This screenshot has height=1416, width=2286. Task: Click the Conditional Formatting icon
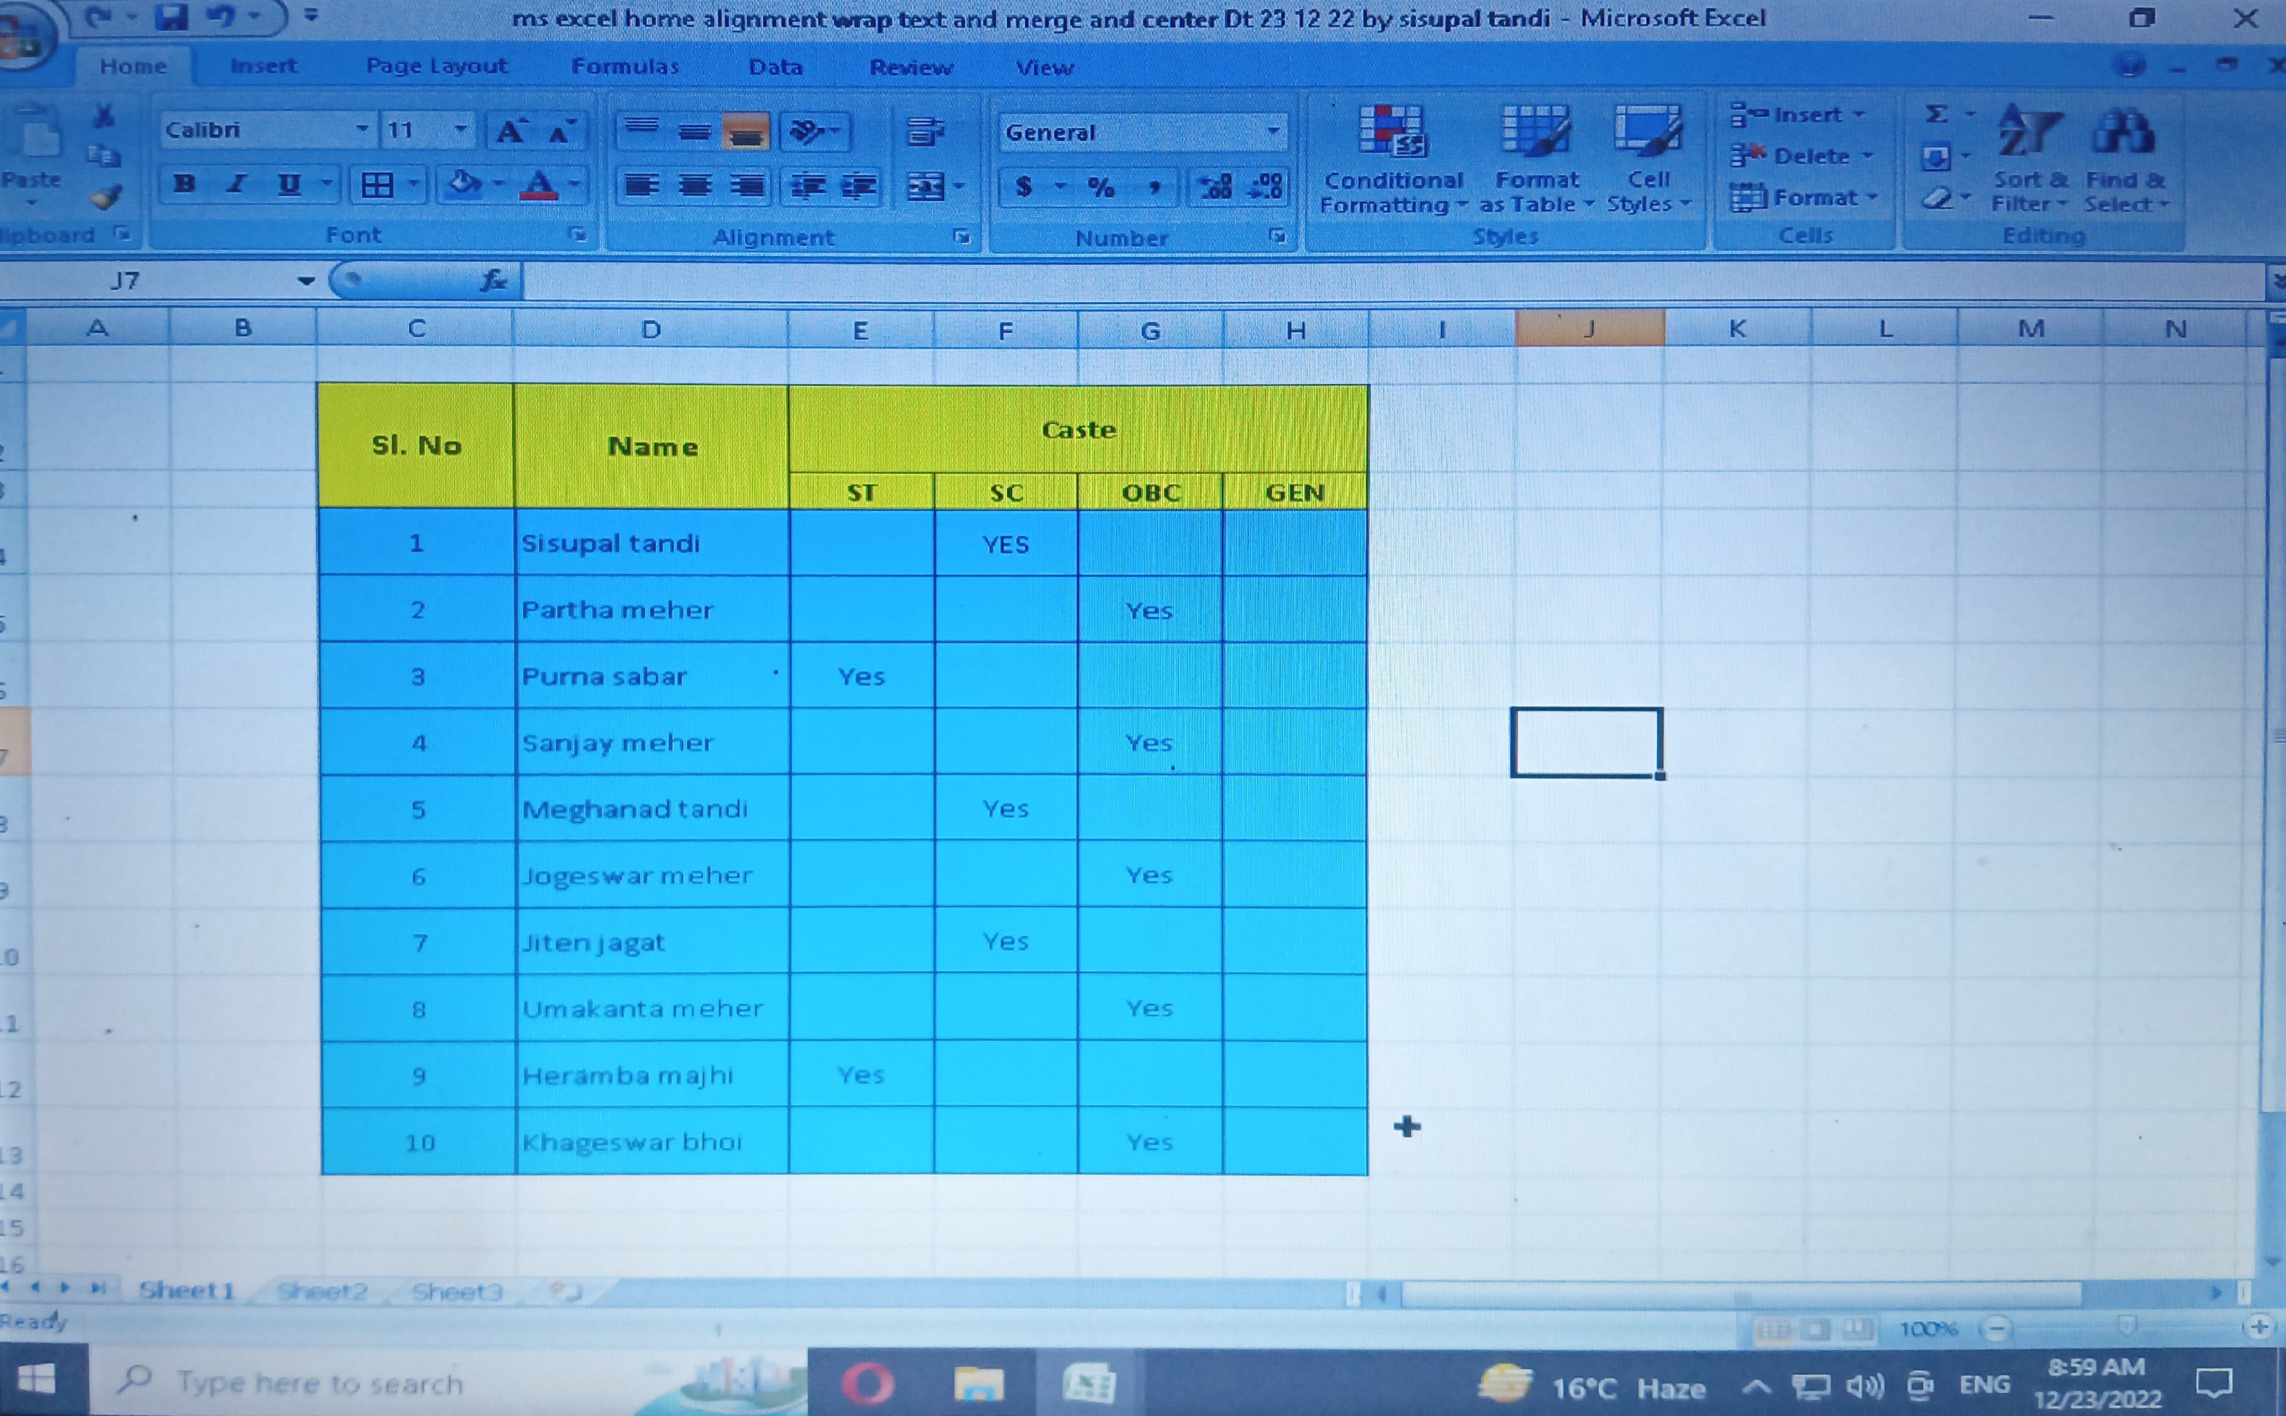[x=1392, y=131]
